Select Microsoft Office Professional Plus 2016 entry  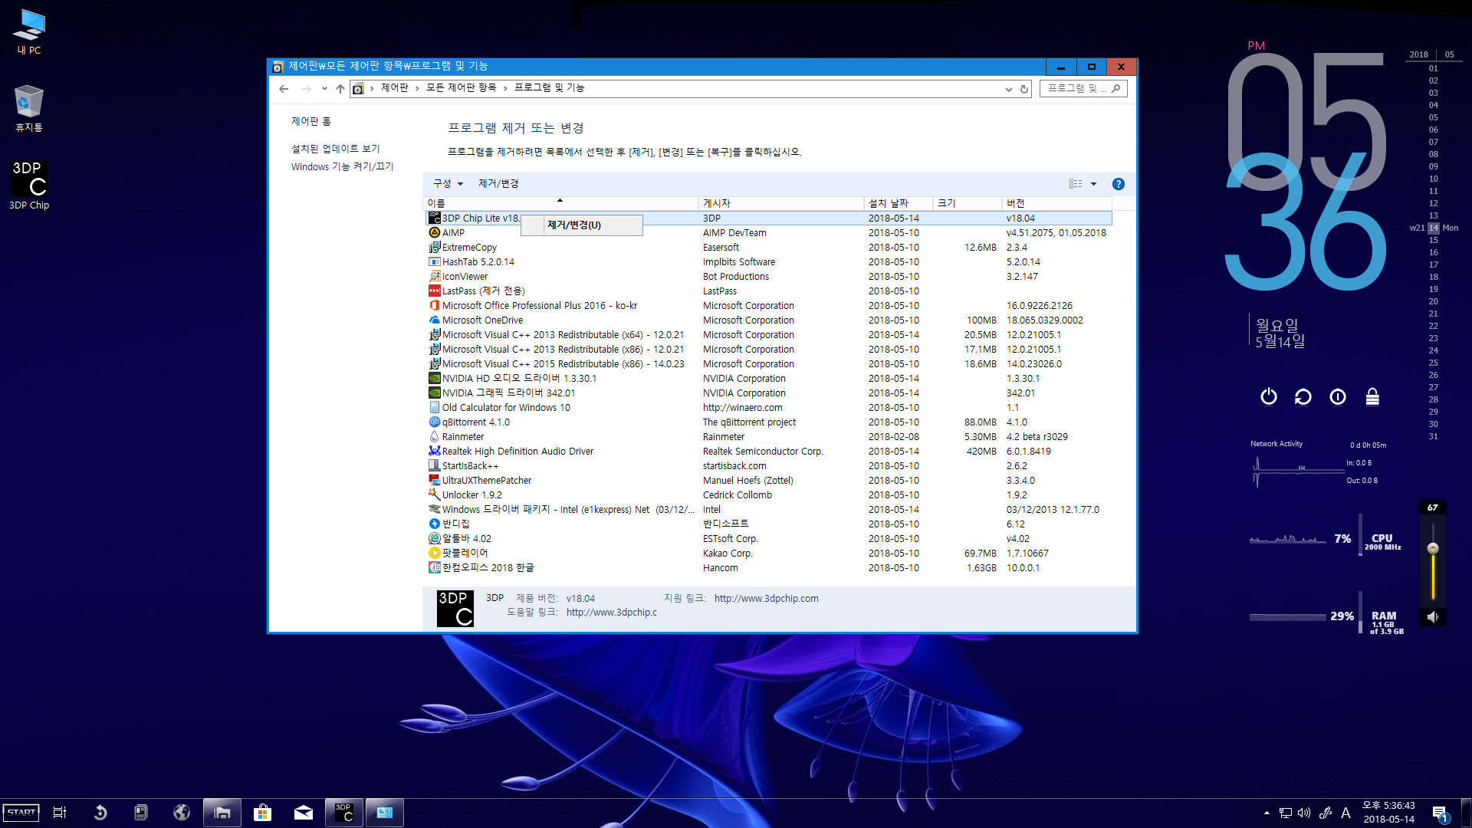click(768, 306)
